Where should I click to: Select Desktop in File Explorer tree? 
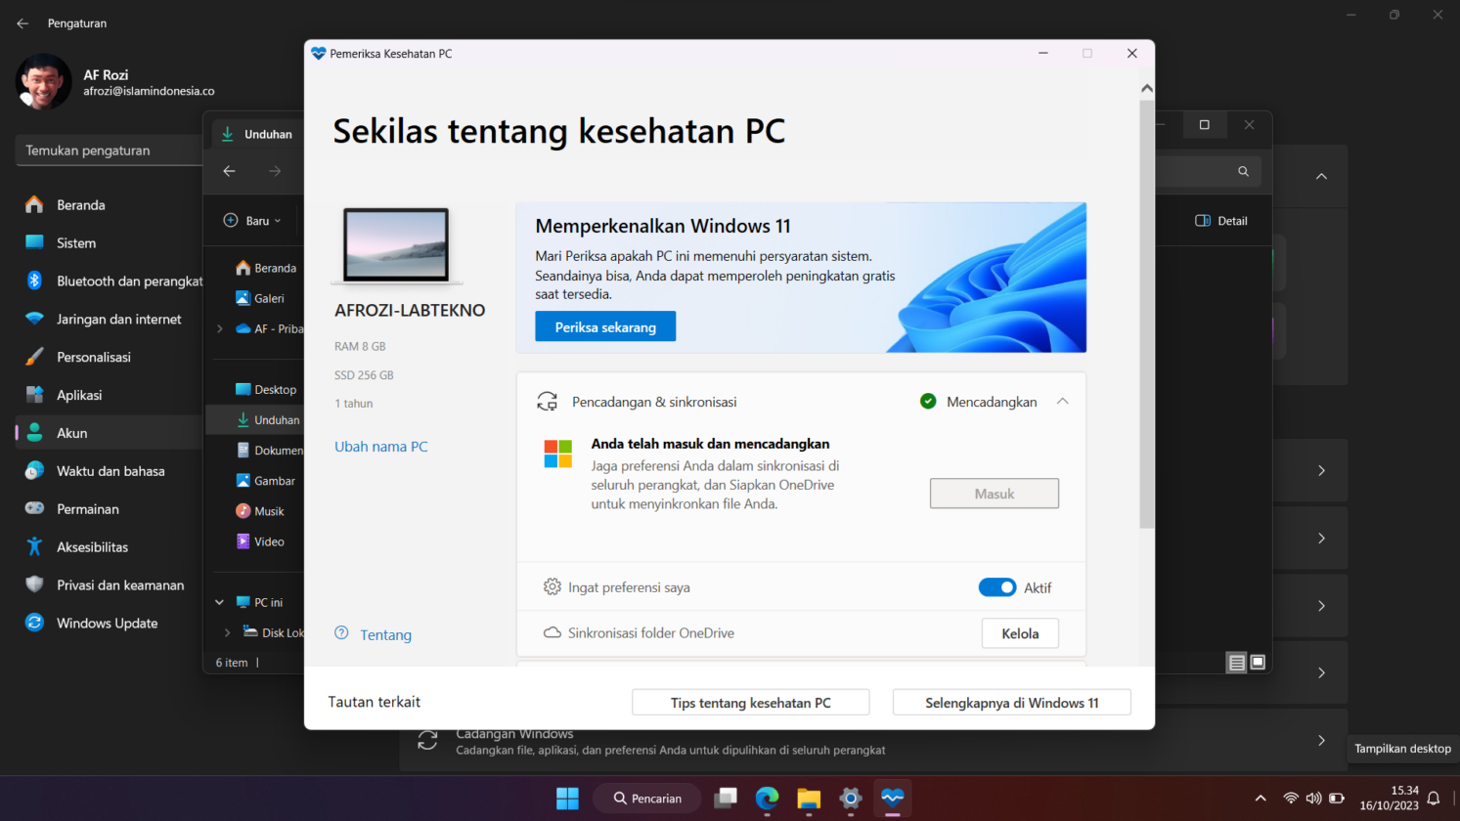[x=266, y=390]
